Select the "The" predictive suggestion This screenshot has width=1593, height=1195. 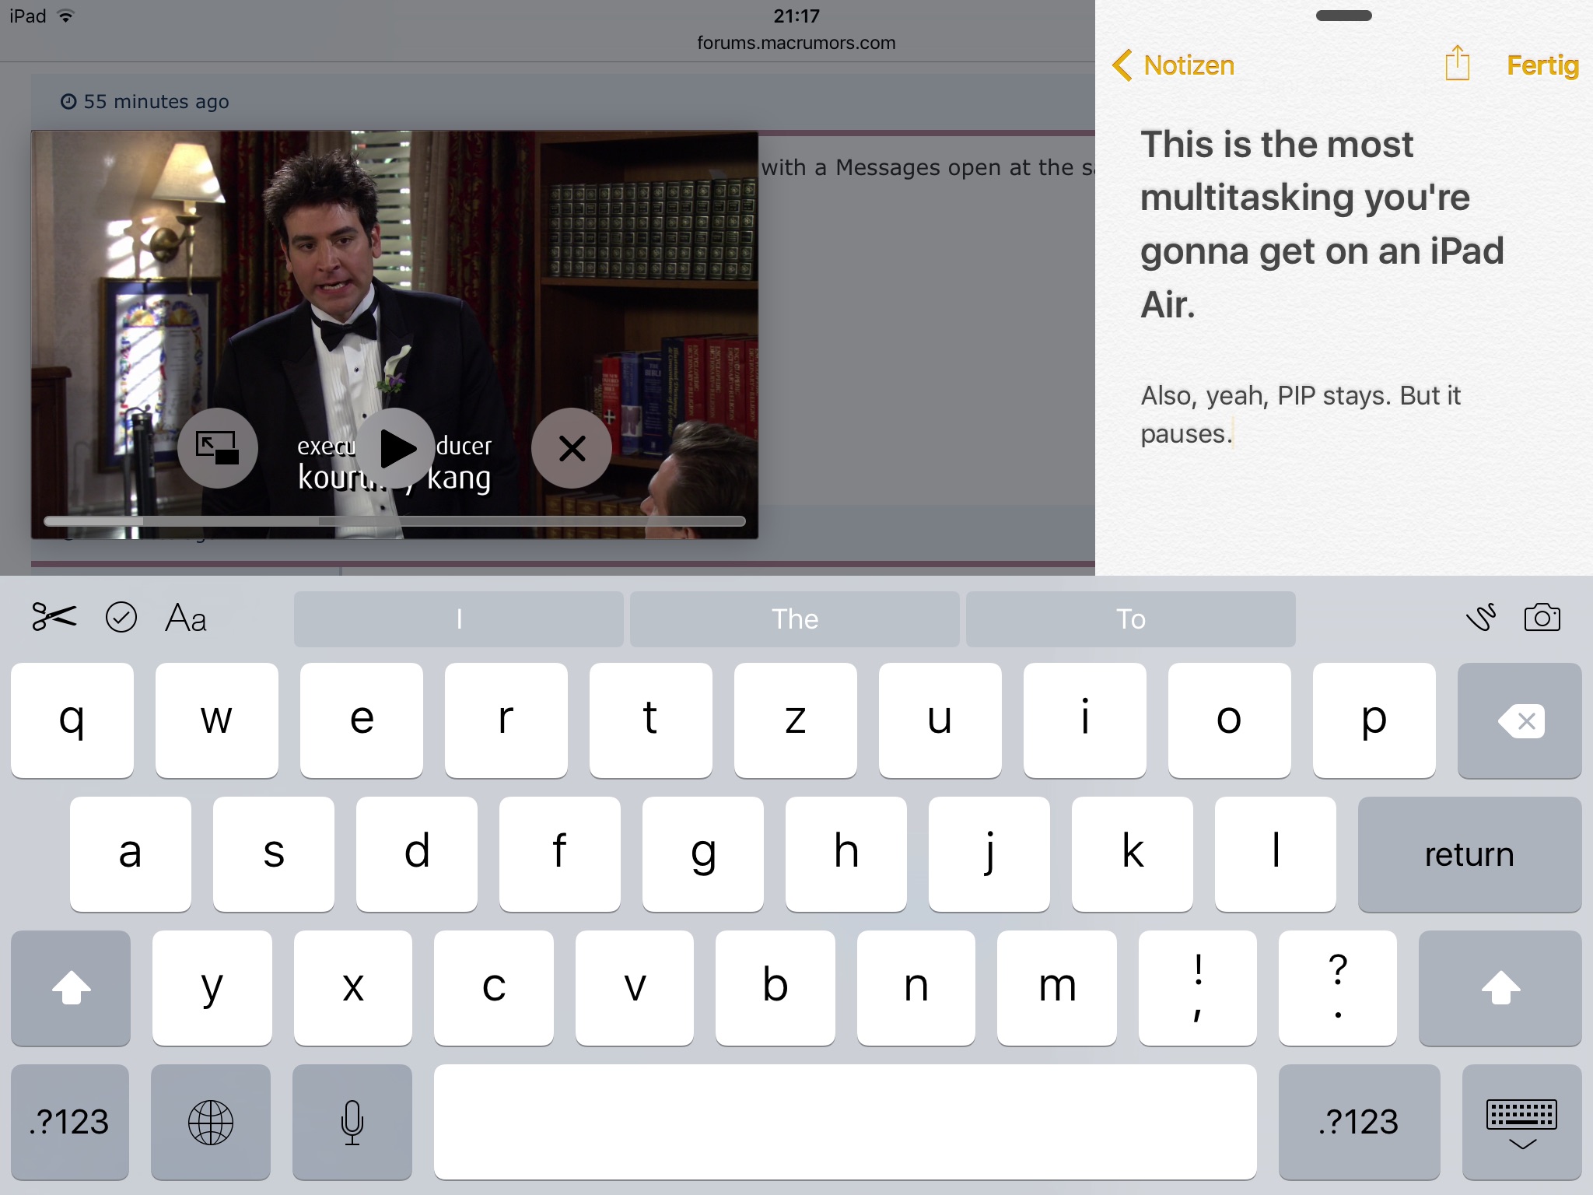tap(794, 619)
